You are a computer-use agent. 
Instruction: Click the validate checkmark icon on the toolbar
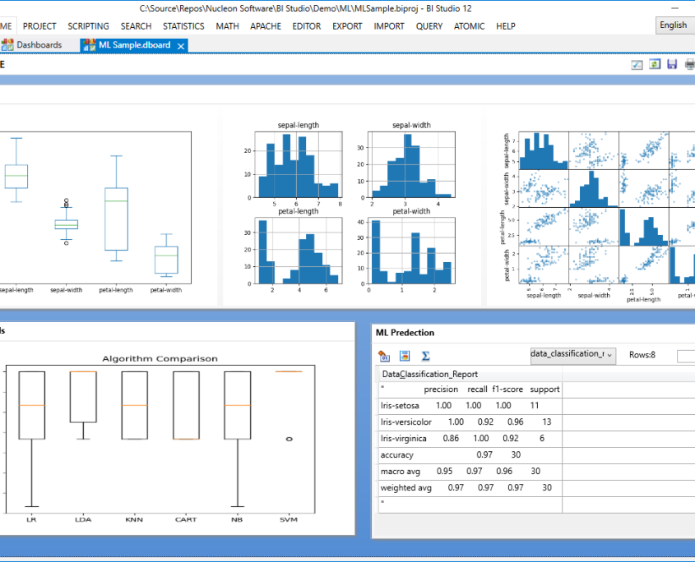coord(637,64)
